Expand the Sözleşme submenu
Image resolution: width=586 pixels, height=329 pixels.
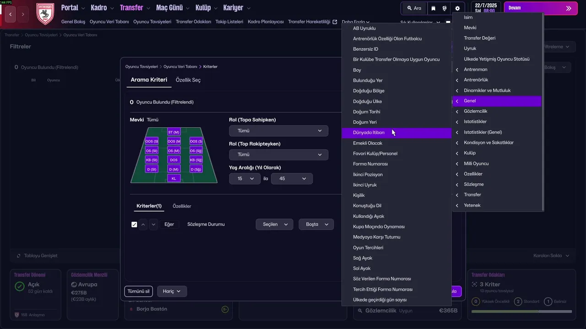497,184
